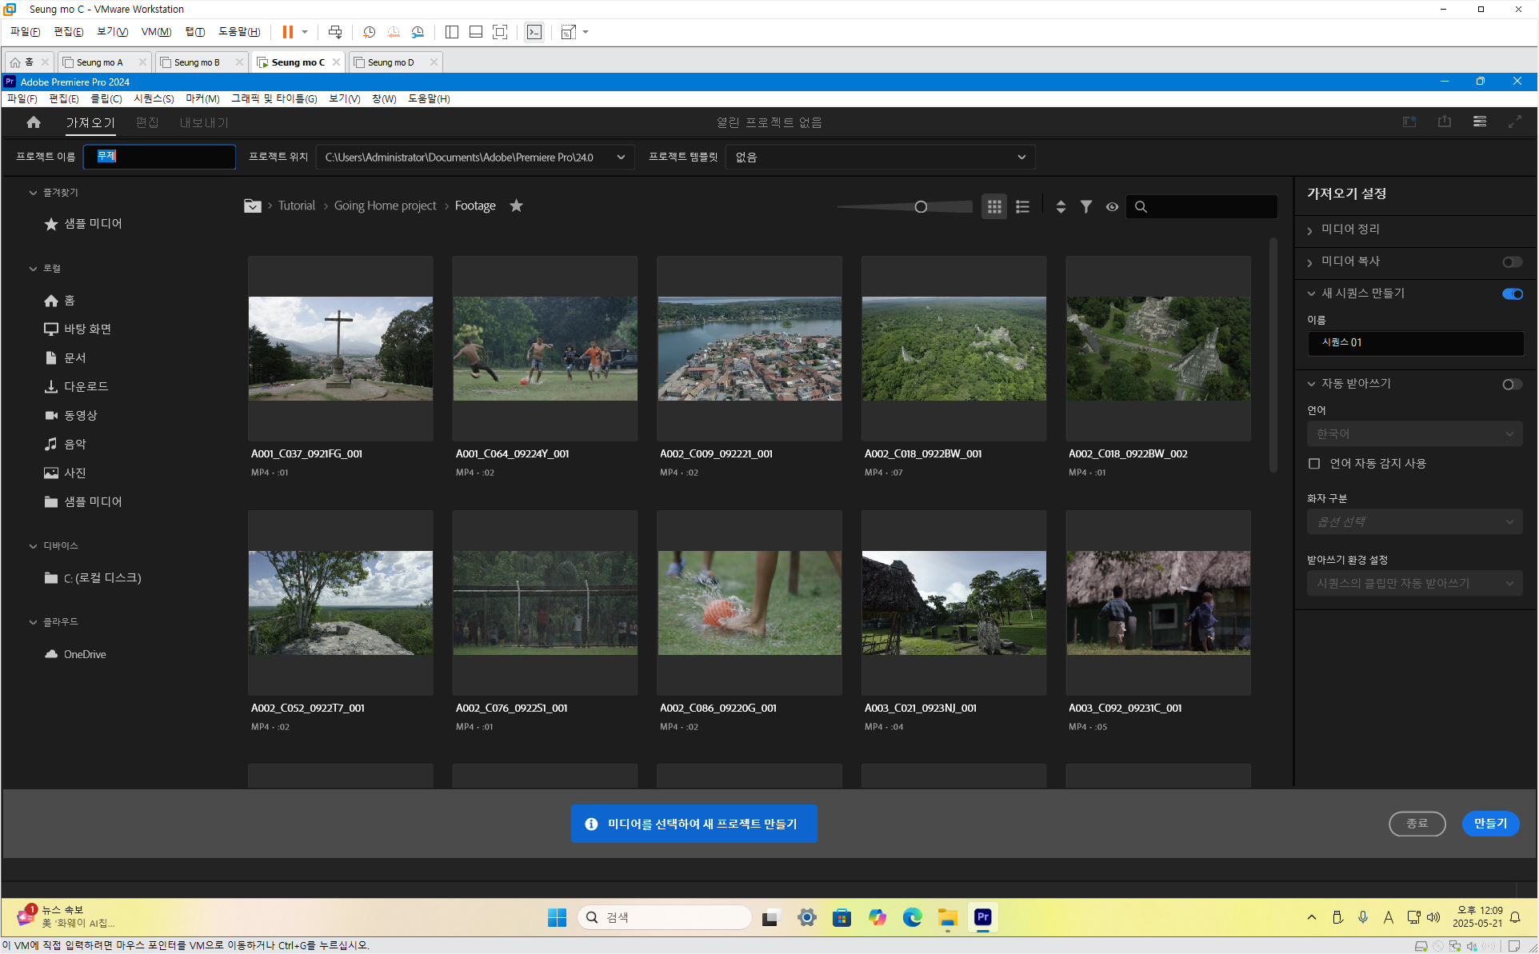Add Footage folder to favorites star
The height and width of the screenshot is (954, 1539).
point(517,206)
